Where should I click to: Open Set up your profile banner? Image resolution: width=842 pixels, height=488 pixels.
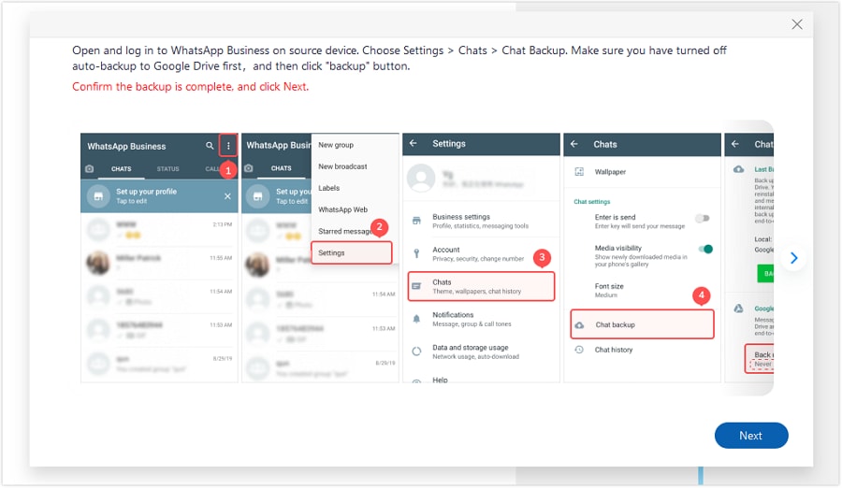coord(159,196)
